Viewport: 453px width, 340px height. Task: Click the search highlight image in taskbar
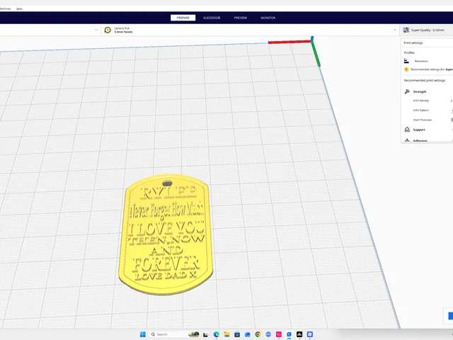(194, 334)
